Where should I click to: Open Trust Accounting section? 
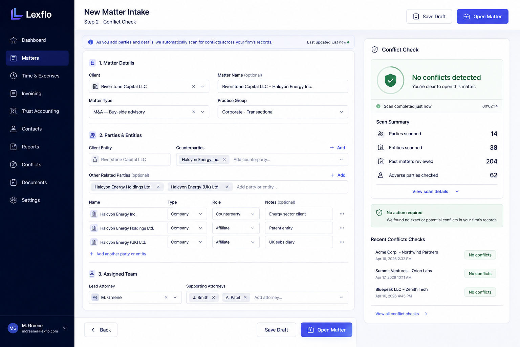coord(37,111)
